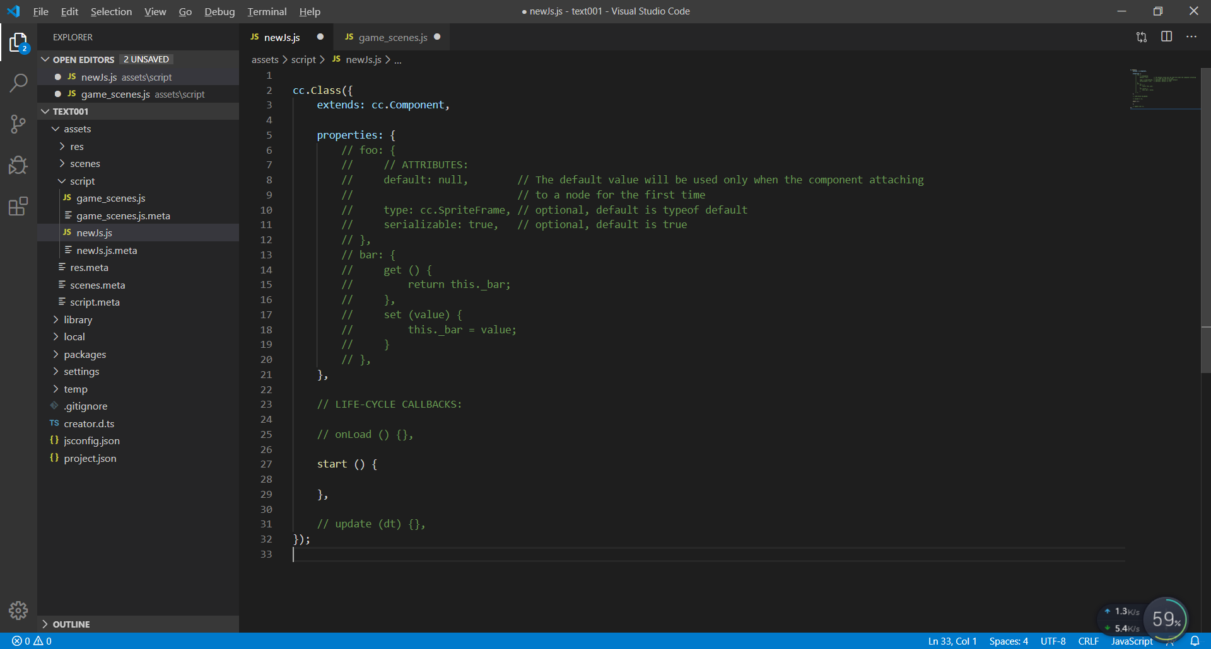Click the unsaved dot on game_scenes.js tab
This screenshot has height=649, width=1211.
tap(437, 37)
